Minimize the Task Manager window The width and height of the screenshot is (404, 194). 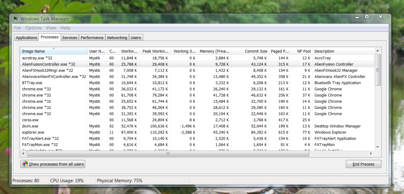pyautogui.click(x=357, y=17)
